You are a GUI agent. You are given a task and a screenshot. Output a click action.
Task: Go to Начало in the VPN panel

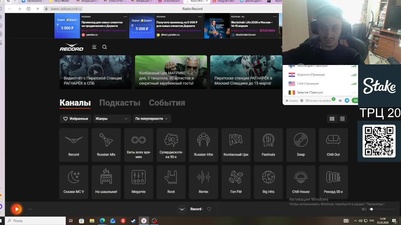(292, 101)
